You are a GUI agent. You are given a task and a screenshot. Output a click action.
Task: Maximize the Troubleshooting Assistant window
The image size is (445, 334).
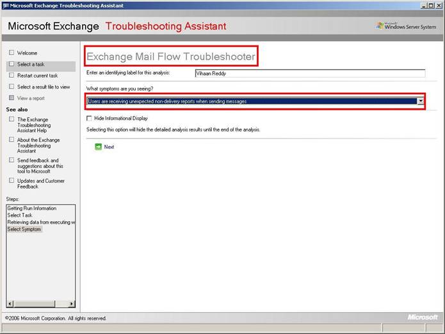(430, 5)
